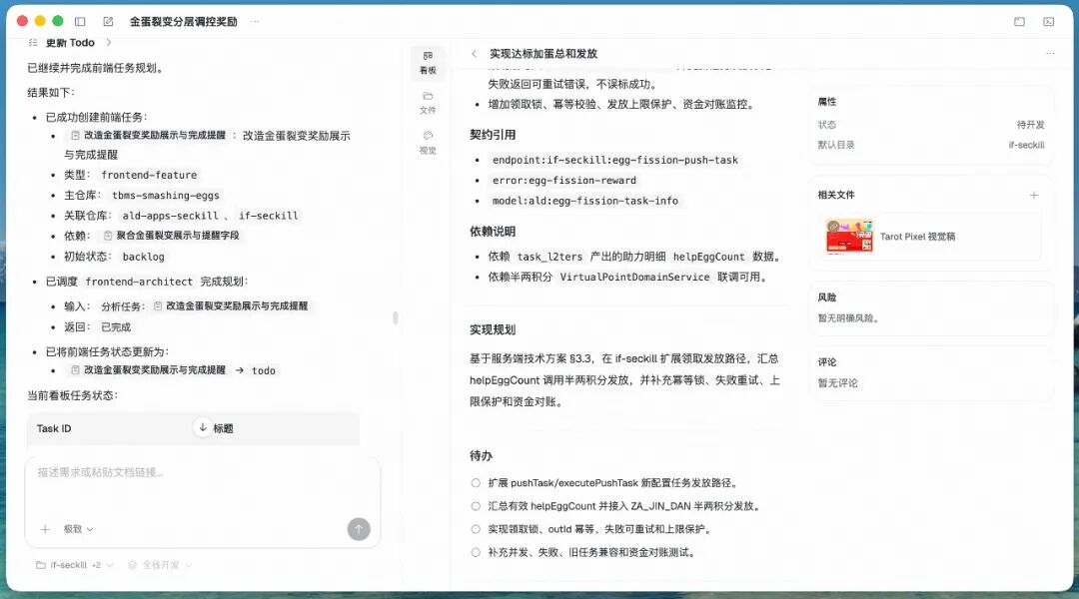The width and height of the screenshot is (1079, 599).
Task: Check off 扩展 pushTask/executePushTask todo item
Action: coord(476,483)
